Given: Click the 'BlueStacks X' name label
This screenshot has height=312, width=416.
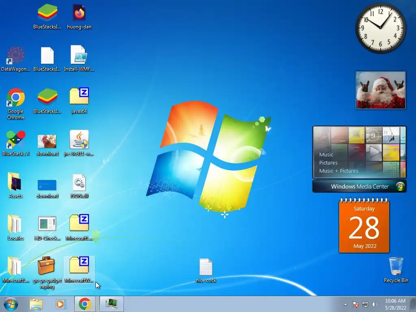Looking at the screenshot, I should click(15, 153).
